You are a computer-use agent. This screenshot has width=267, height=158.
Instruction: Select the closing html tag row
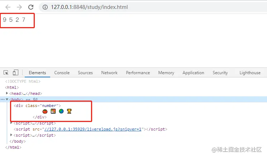(13, 147)
